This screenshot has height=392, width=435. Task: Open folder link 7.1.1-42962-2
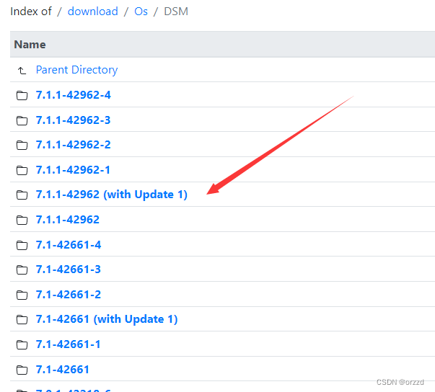pos(74,145)
